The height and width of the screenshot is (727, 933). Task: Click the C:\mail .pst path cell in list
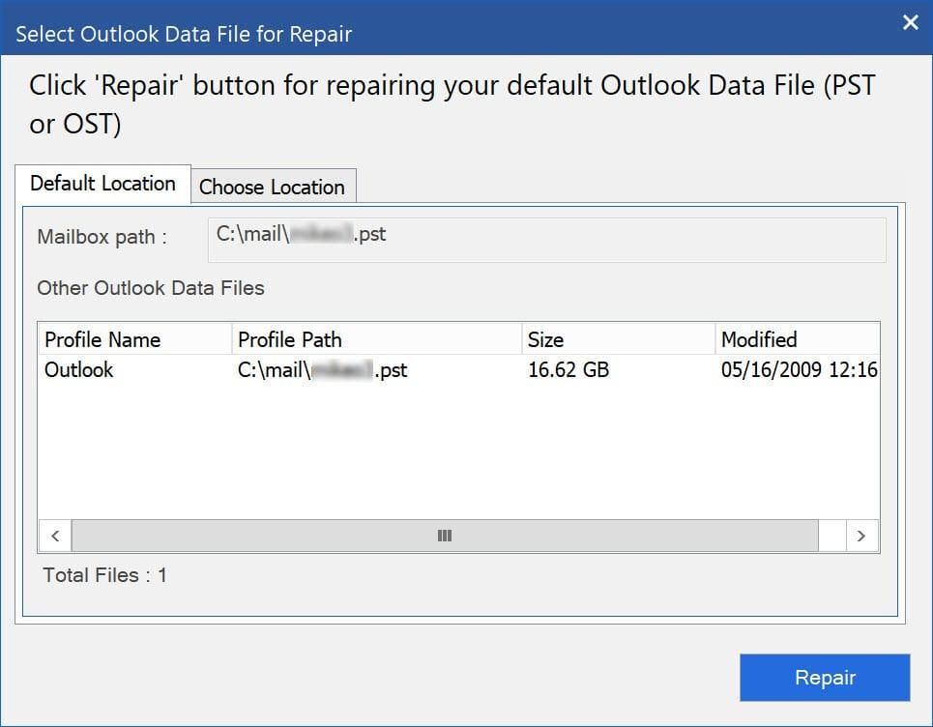point(323,370)
